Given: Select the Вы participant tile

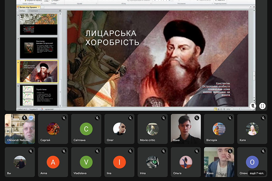Looking at the screenshot, I should pos(20,162).
